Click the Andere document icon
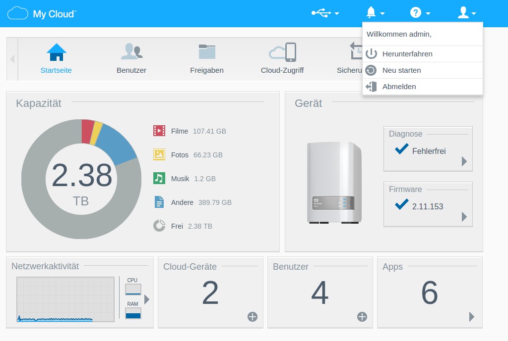Viewport: 508px width, 341px height. (x=159, y=202)
